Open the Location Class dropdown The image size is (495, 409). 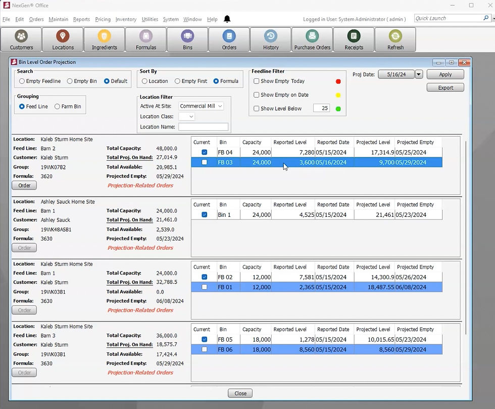pos(186,116)
